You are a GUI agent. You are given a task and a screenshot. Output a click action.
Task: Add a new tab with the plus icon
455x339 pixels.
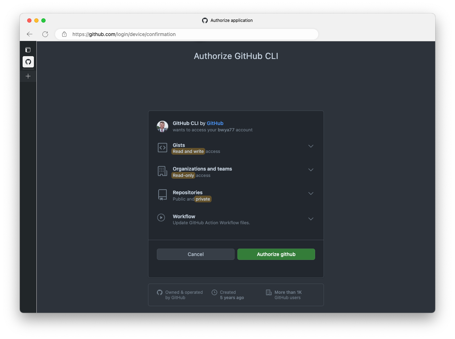[28, 76]
